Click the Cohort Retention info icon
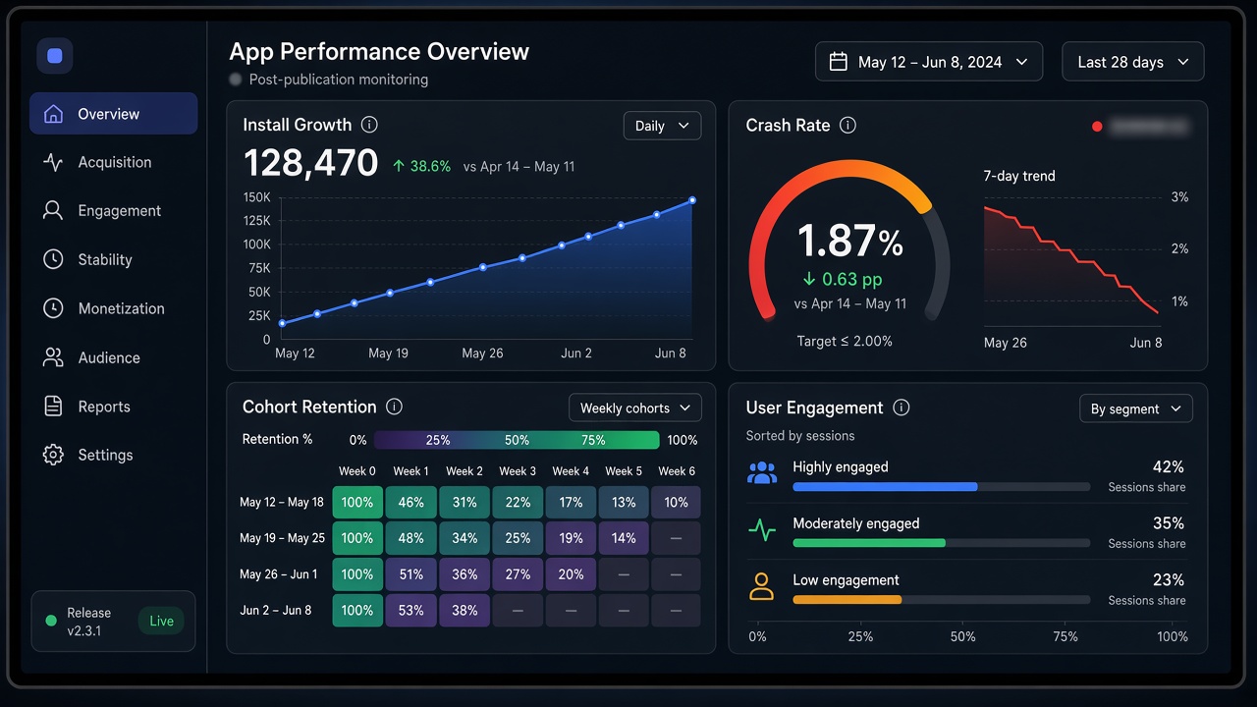This screenshot has width=1257, height=707. 395,407
